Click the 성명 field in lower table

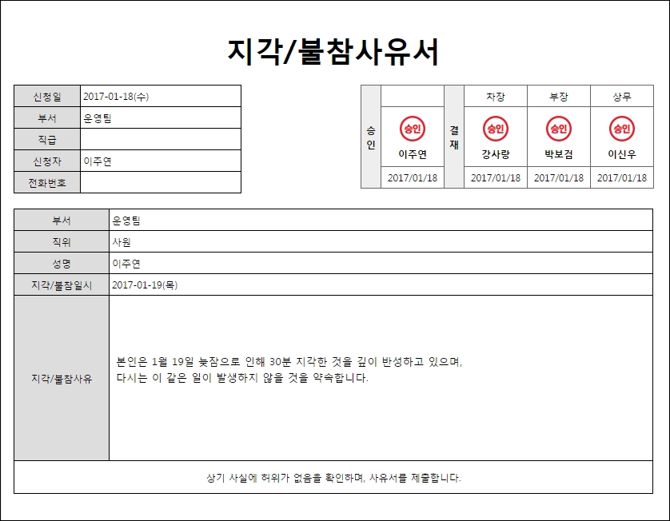(x=380, y=264)
